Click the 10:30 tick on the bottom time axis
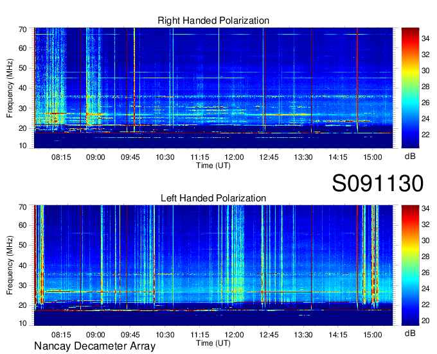437x354 pixels. (x=165, y=335)
